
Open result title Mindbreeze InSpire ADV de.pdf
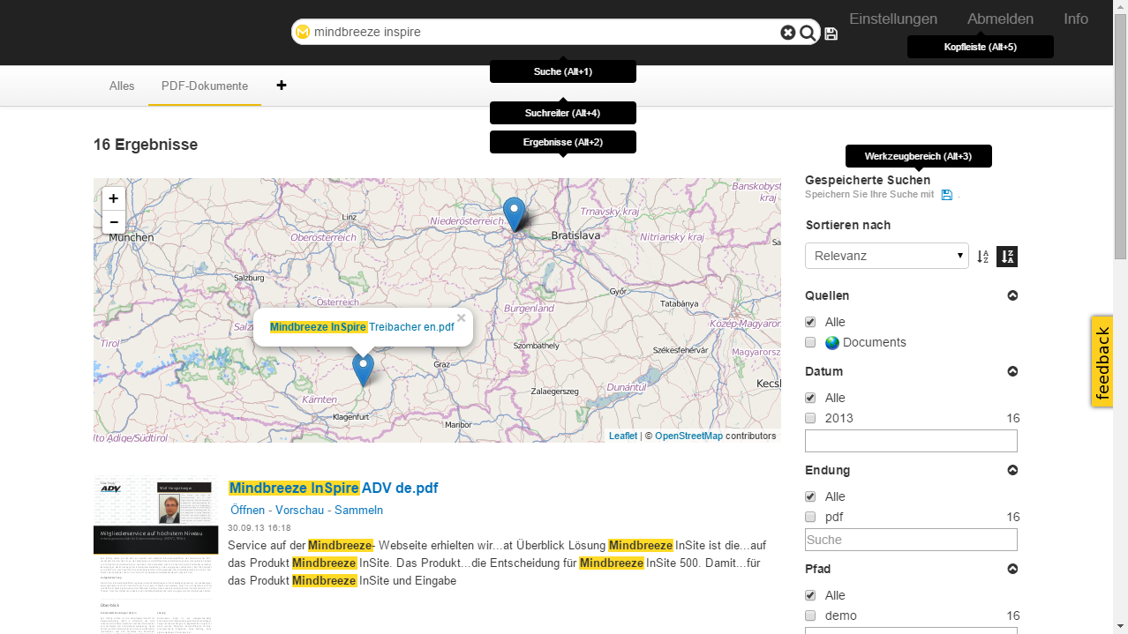coord(334,488)
